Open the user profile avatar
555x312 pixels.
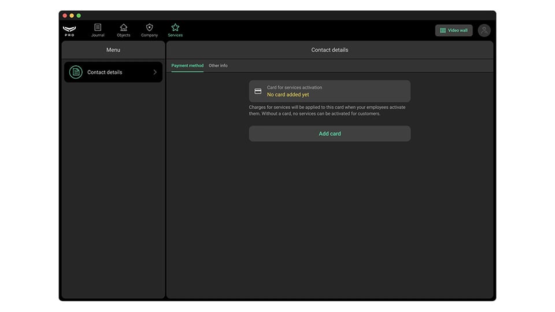coord(484,31)
